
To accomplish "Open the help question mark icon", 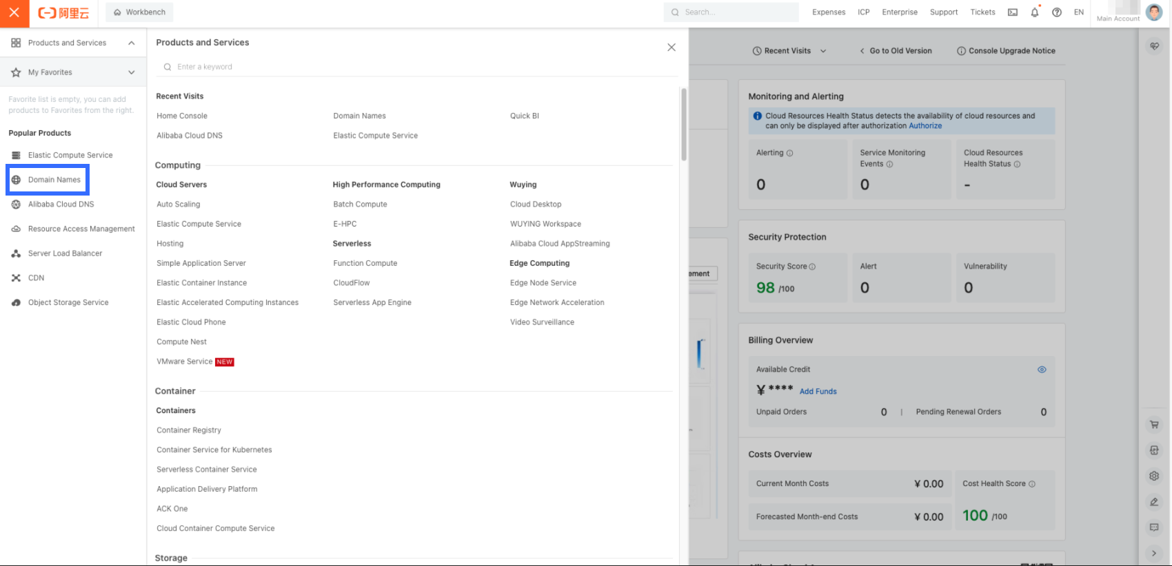I will 1056,12.
